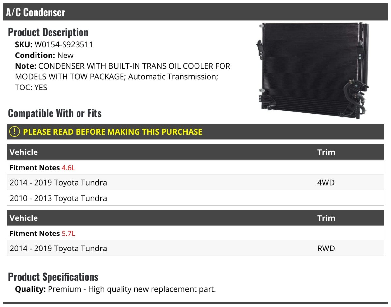391x307 pixels.
Task: Select the 2010 - 2013 Toyota Tundra row
Action: 58,198
